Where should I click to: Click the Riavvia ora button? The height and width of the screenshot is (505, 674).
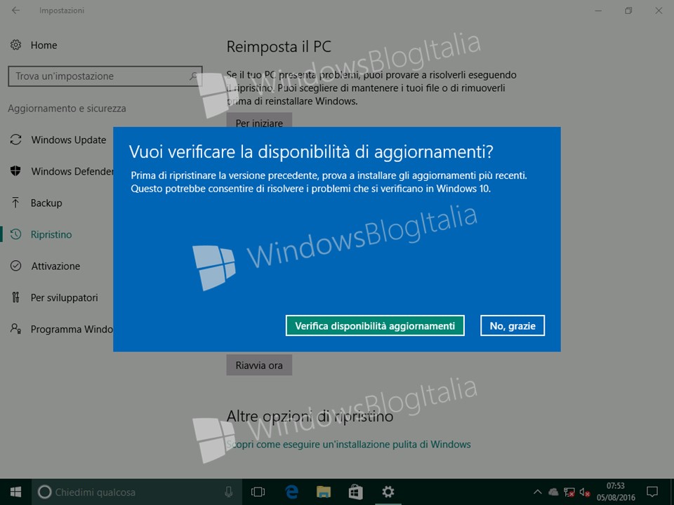click(259, 365)
